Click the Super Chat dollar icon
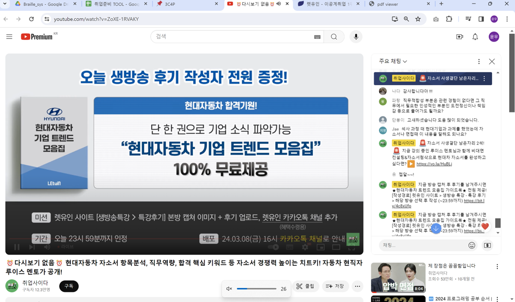This screenshot has height=302, width=515. (x=487, y=245)
